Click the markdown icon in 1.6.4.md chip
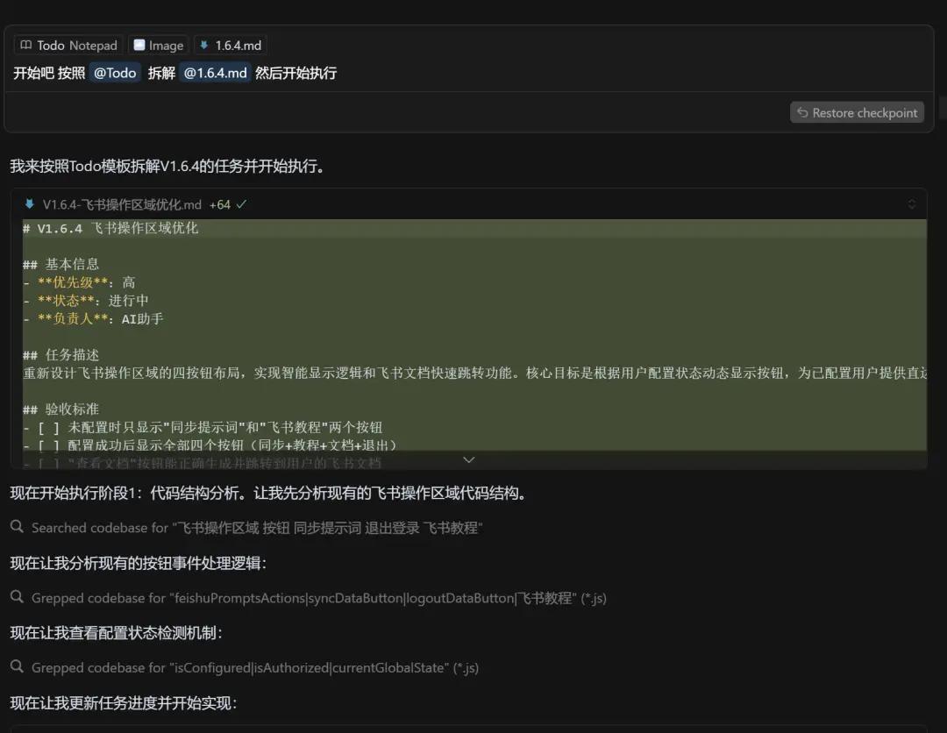 point(204,46)
